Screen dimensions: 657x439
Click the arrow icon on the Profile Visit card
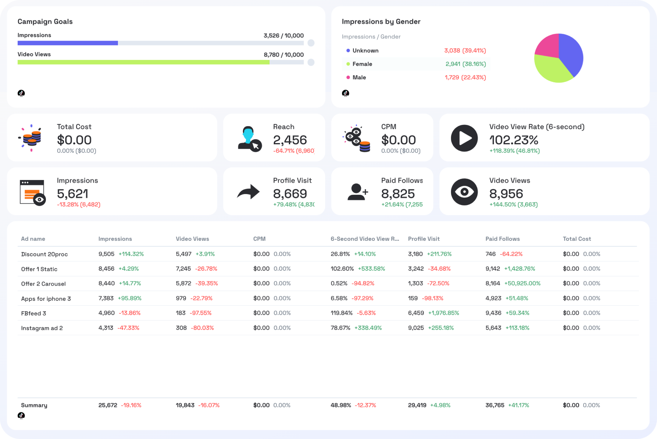point(248,191)
